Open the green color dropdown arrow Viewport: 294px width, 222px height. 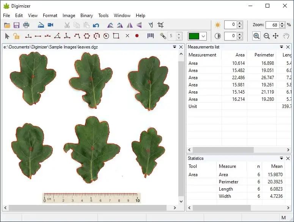click(x=204, y=36)
